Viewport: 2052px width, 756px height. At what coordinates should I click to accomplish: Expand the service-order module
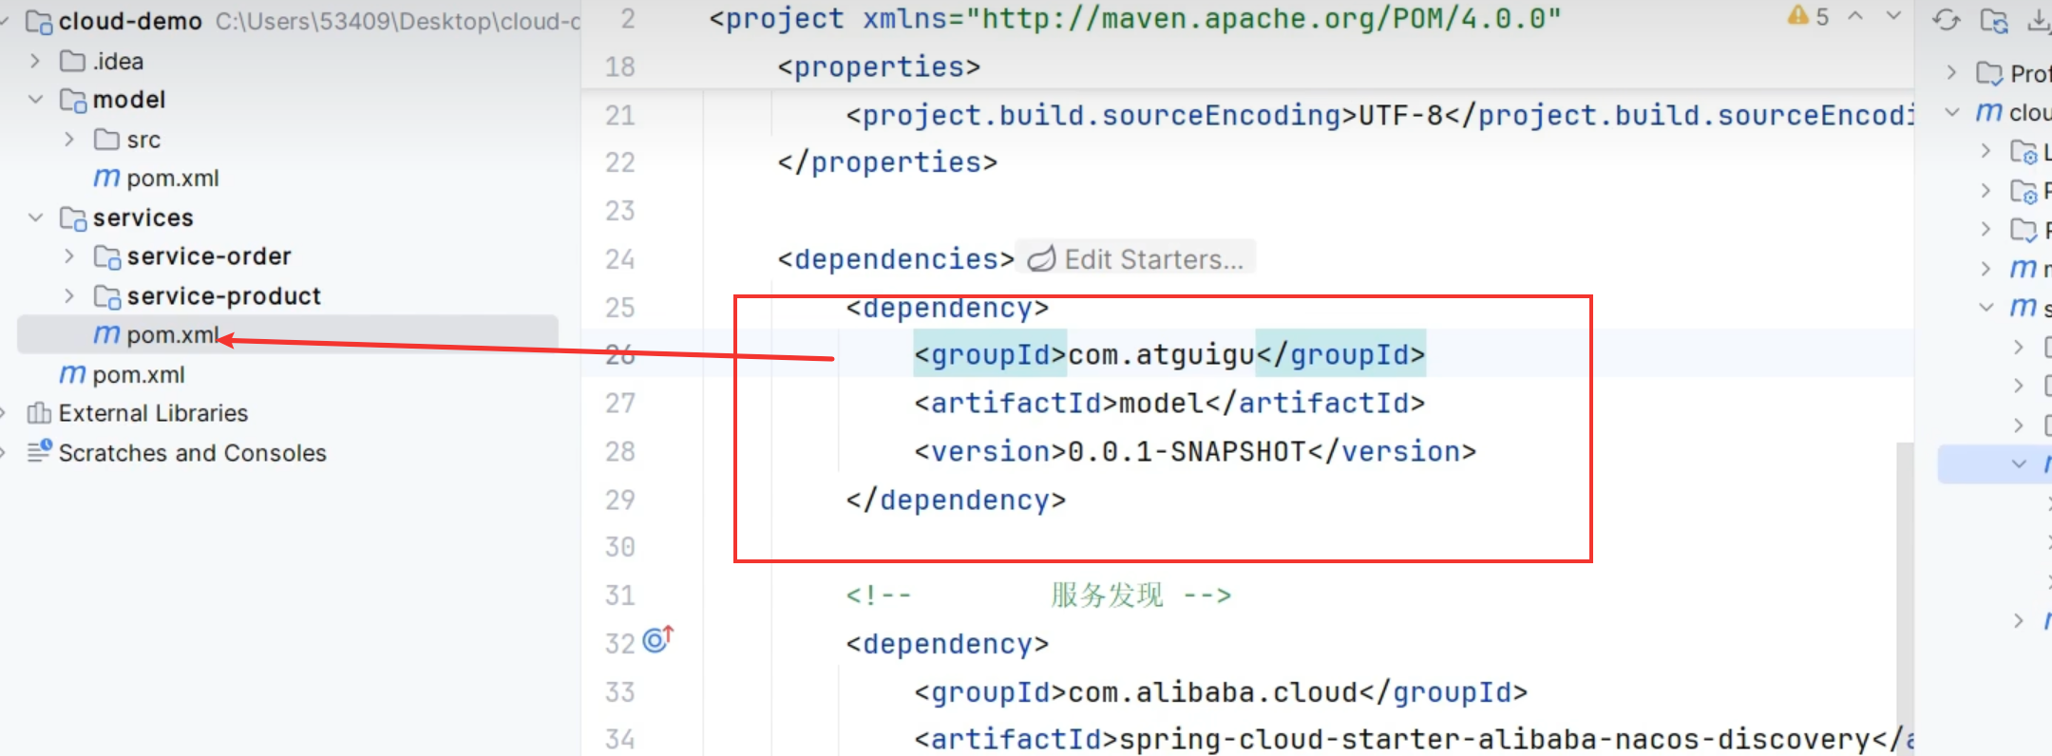click(69, 256)
